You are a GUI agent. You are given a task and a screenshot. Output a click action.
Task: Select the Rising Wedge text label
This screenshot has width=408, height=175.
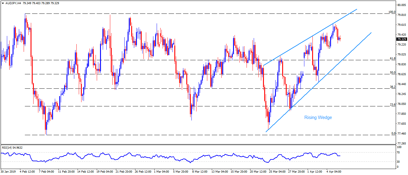tap(318, 117)
